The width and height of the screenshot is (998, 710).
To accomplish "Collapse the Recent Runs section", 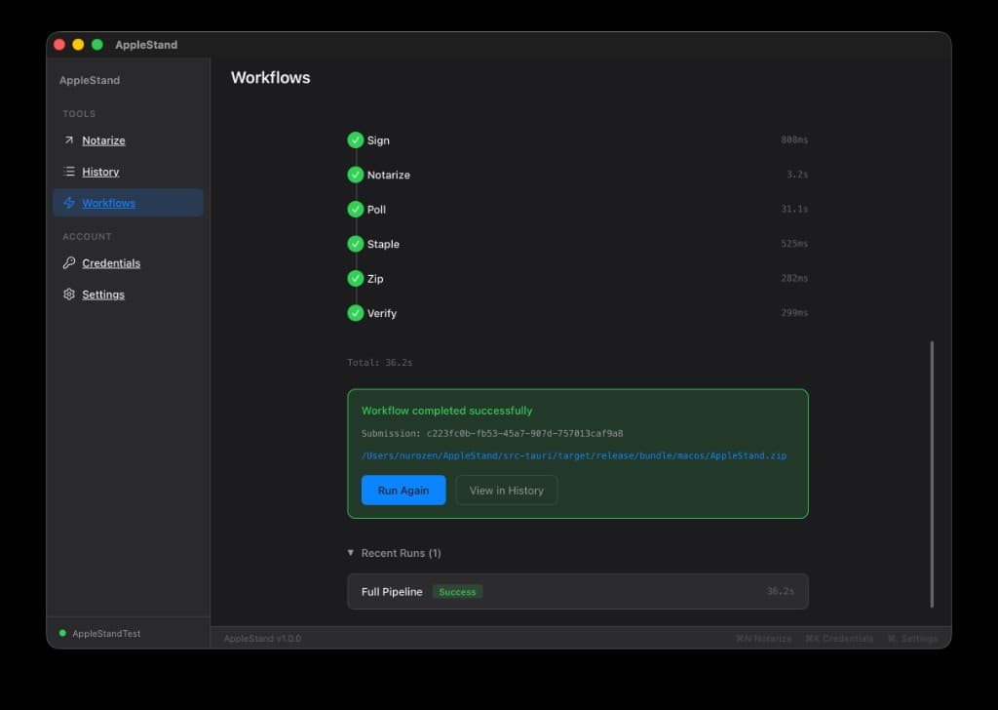I will coord(351,553).
